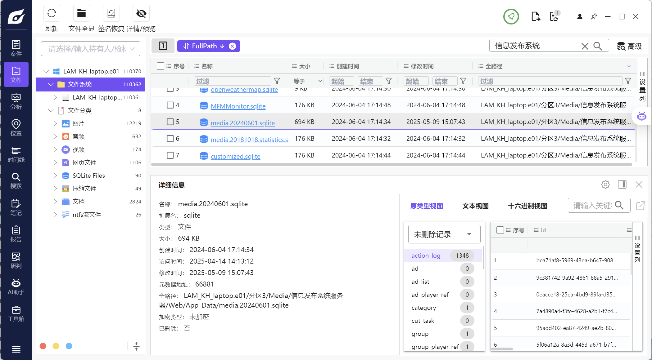
Task: Check the box for row 5
Action: 170,122
